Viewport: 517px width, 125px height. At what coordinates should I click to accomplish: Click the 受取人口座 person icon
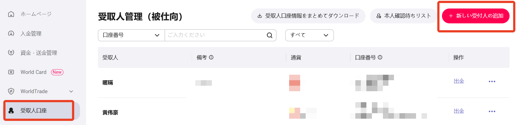(x=11, y=110)
